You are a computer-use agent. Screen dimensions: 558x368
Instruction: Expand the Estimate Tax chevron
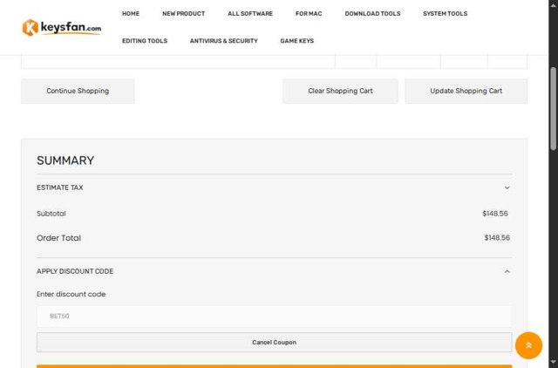[507, 187]
